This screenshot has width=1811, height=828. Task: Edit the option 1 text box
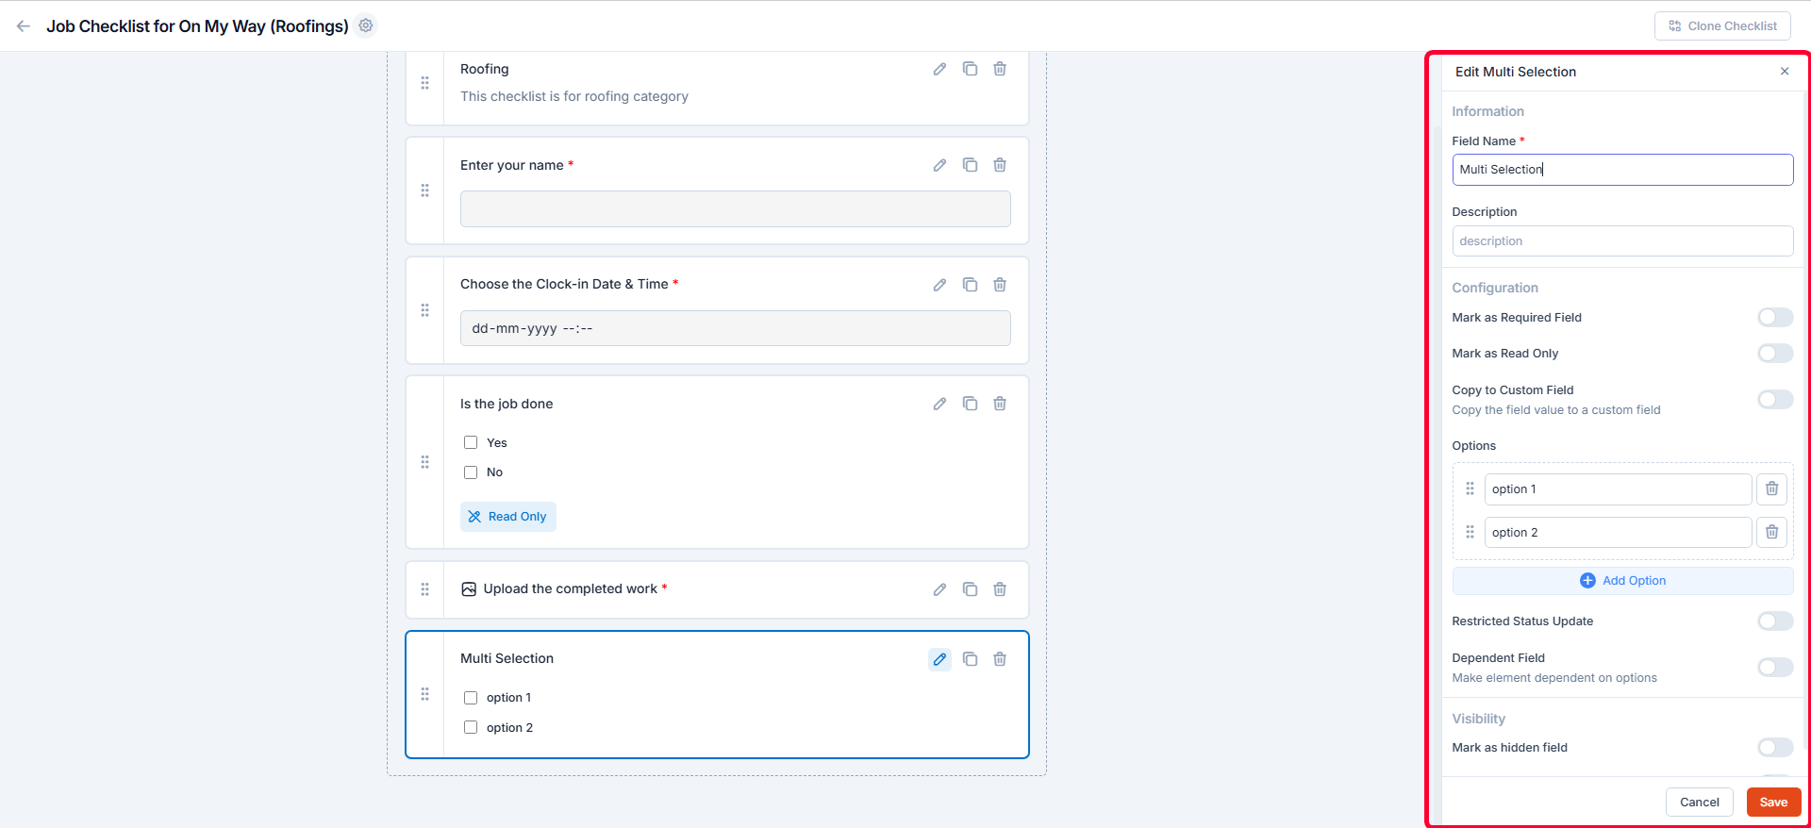tap(1618, 489)
